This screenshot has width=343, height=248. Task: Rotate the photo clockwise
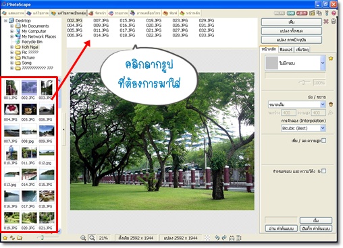[x=224, y=238]
